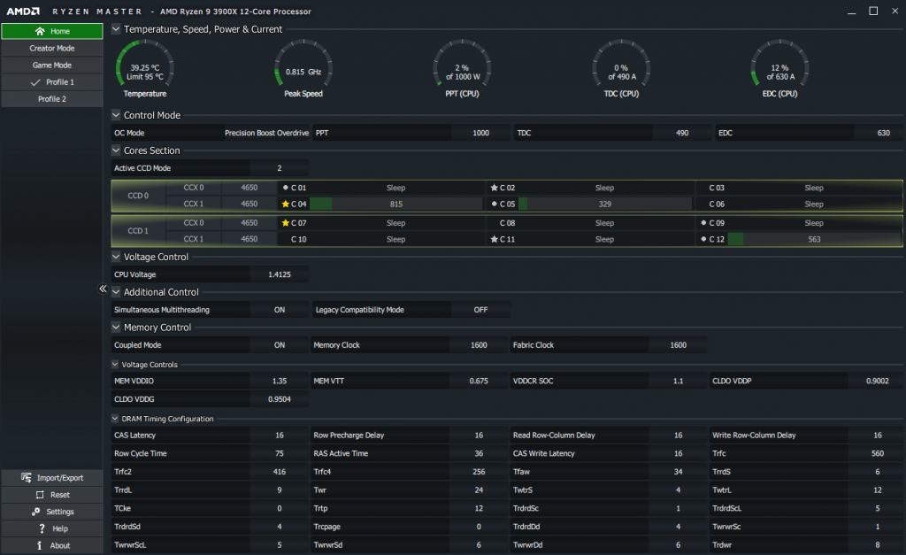Collapse the Voltage Controls subsection
Image resolution: width=906 pixels, height=555 pixels.
tap(115, 364)
